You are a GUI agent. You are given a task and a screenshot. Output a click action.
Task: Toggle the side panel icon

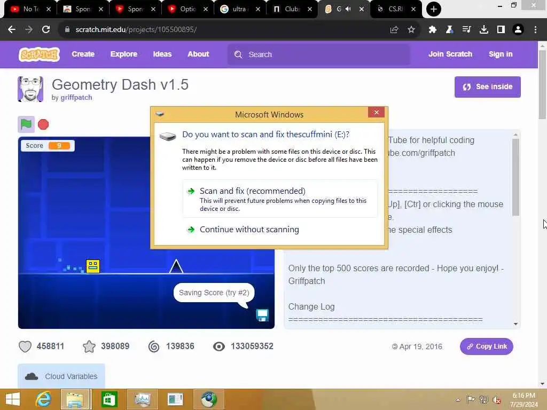(x=501, y=30)
